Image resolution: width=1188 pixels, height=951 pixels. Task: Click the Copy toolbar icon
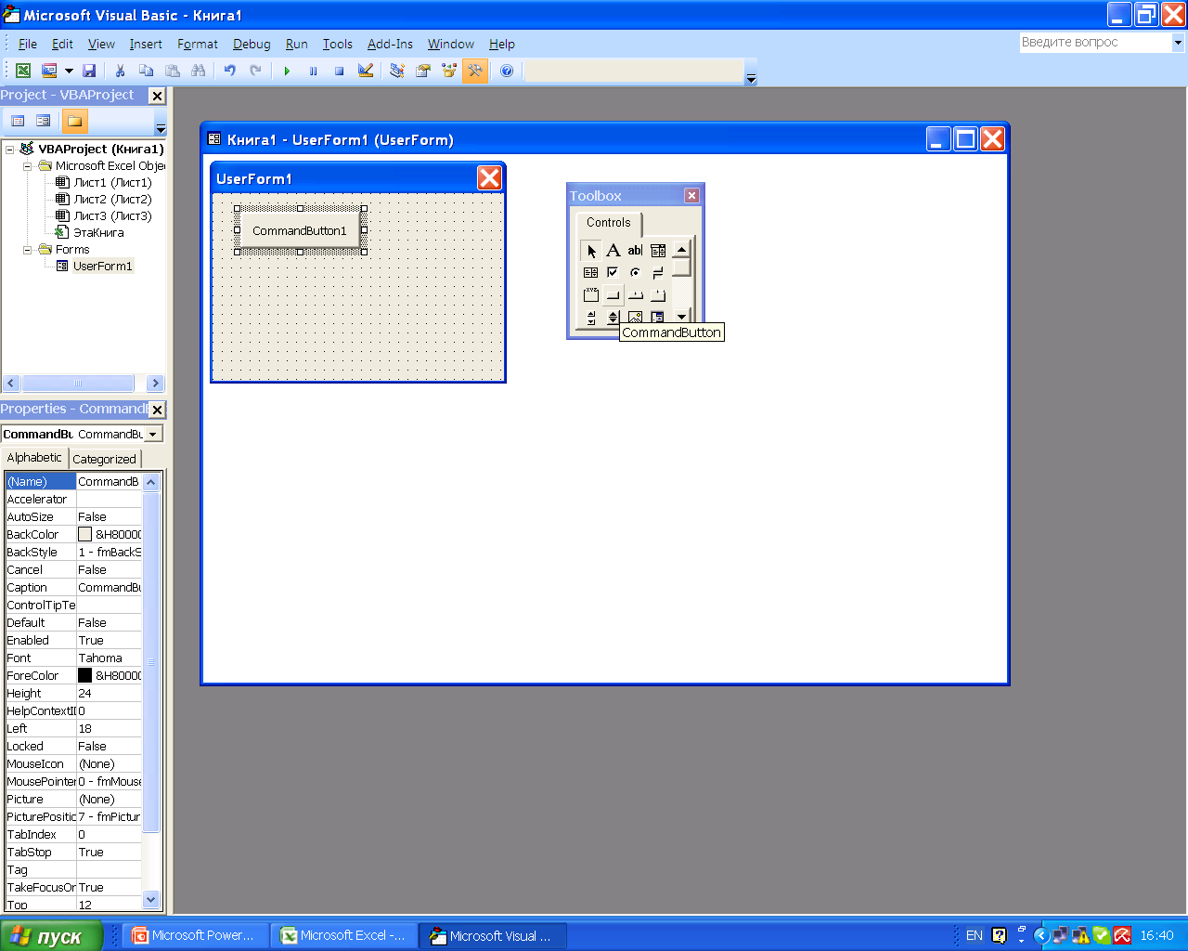click(146, 71)
